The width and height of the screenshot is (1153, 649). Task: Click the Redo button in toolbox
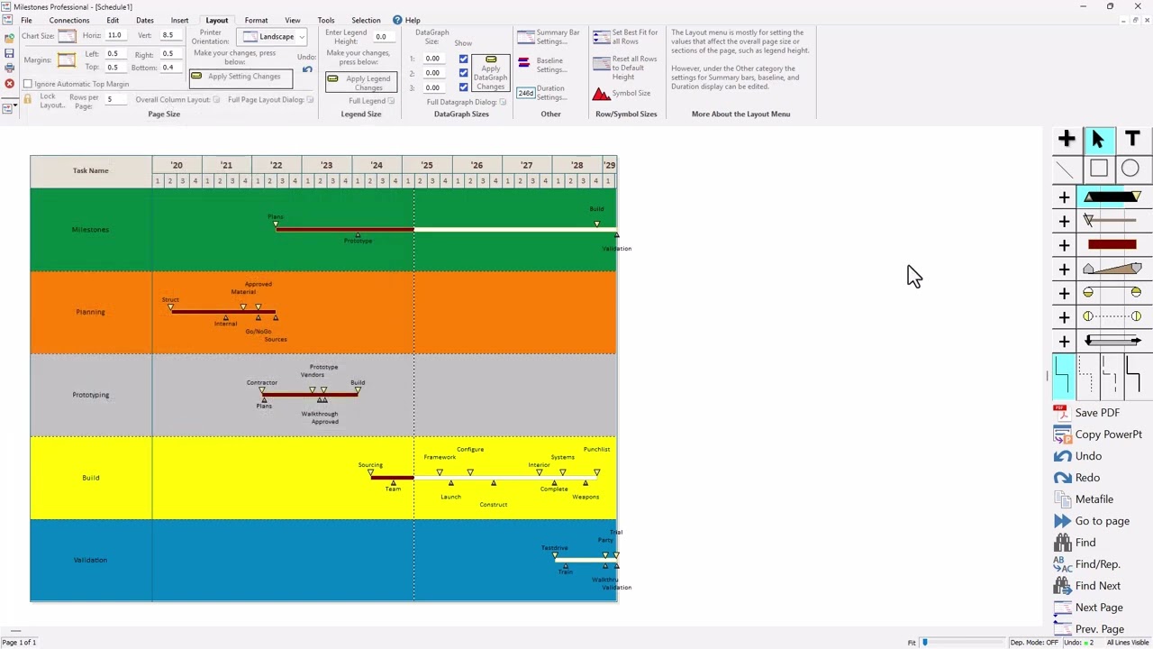click(x=1077, y=478)
